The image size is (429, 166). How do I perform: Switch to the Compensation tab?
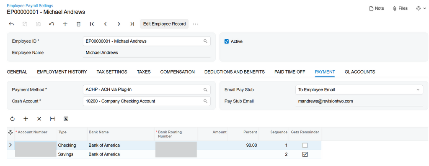point(178,72)
